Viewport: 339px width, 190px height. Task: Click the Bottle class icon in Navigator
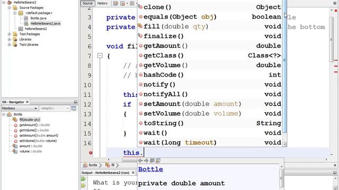tap(10, 115)
